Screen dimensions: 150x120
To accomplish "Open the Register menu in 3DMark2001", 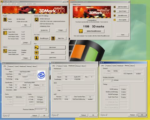I will (29, 4).
